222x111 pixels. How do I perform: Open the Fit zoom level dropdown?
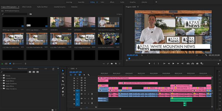pyautogui.click(x=145, y=55)
